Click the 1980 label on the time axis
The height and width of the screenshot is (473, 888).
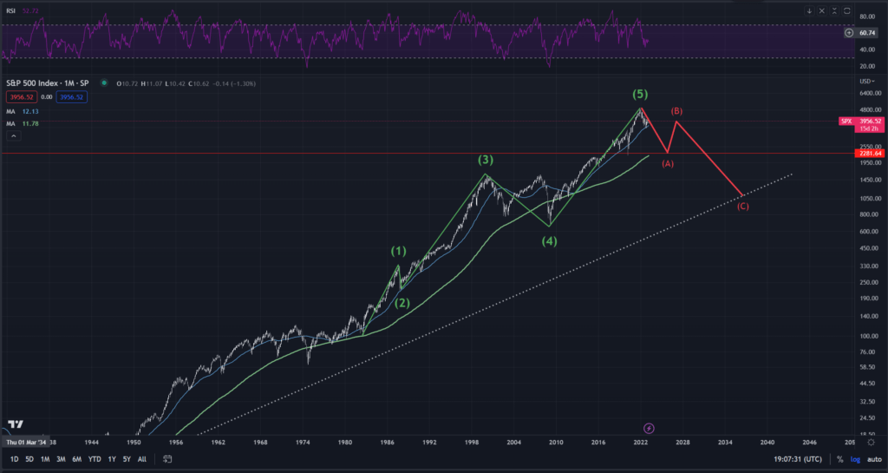coord(345,443)
